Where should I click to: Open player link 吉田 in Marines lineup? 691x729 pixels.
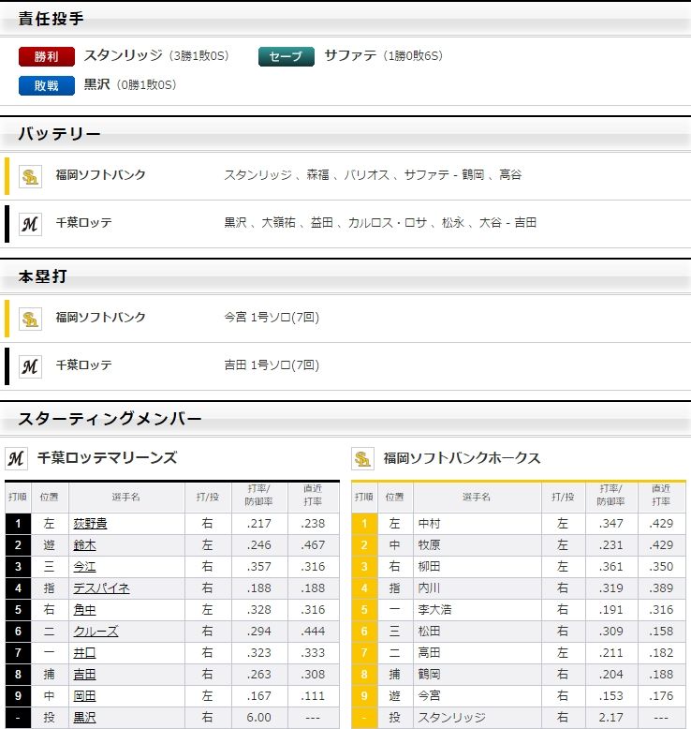[x=84, y=674]
